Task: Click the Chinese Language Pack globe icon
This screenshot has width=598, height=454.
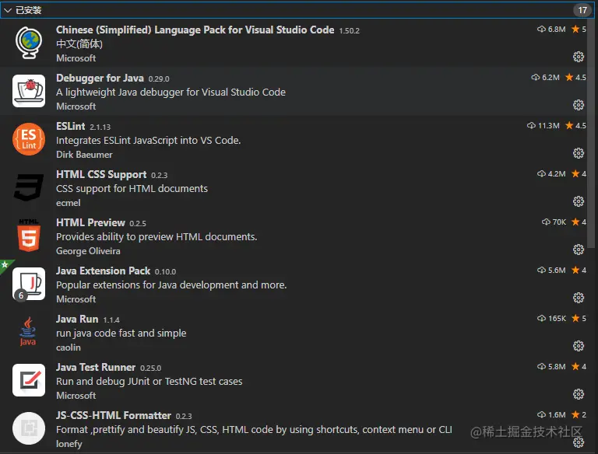Action: [x=29, y=43]
